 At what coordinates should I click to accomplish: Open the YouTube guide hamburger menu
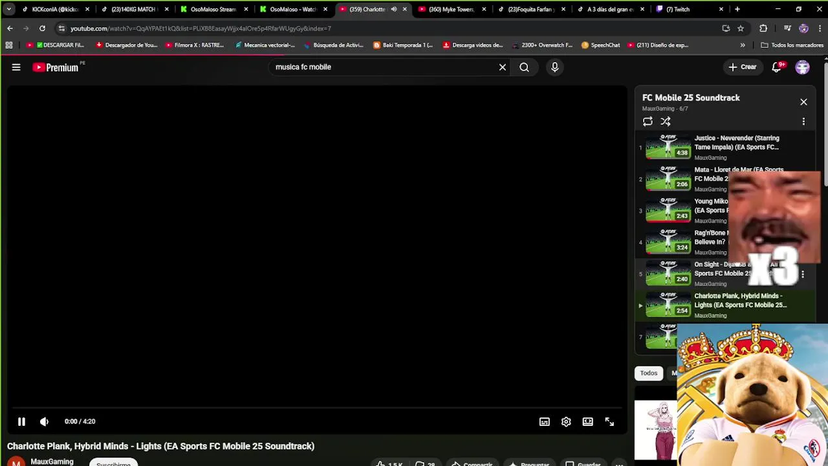(16, 67)
